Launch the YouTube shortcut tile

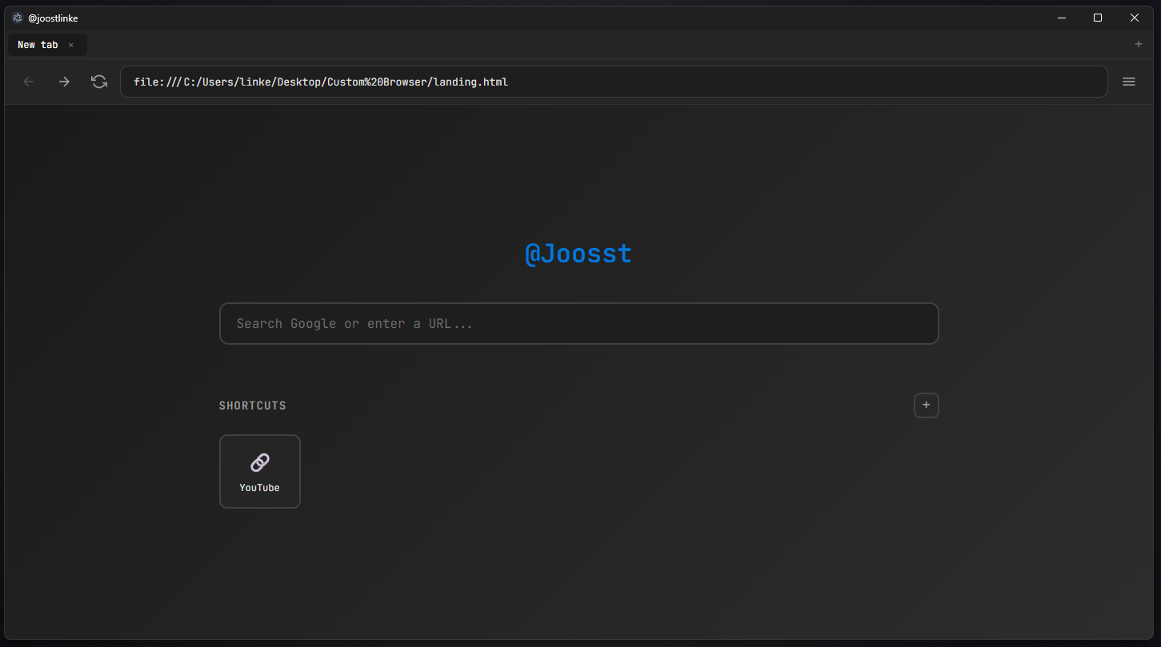(x=259, y=471)
